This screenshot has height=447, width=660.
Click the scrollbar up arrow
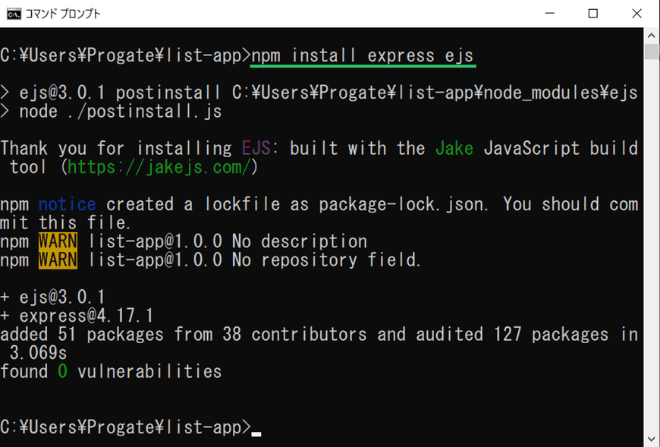652,36
